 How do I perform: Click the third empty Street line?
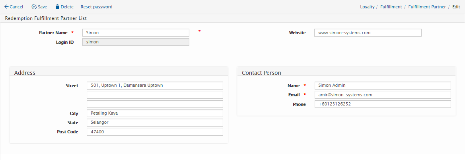[x=155, y=104]
